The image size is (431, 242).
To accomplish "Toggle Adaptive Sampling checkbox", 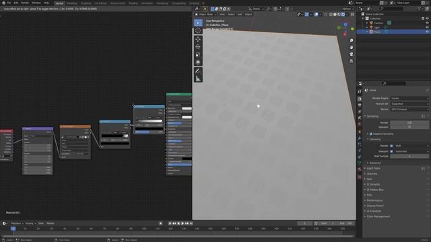I will [x=371, y=134].
